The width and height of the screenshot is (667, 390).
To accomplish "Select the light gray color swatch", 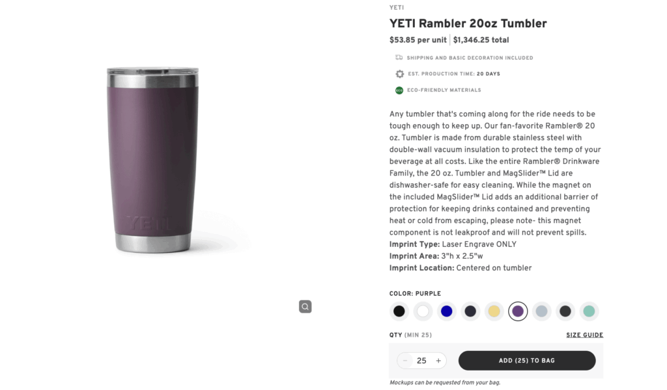I will (541, 311).
